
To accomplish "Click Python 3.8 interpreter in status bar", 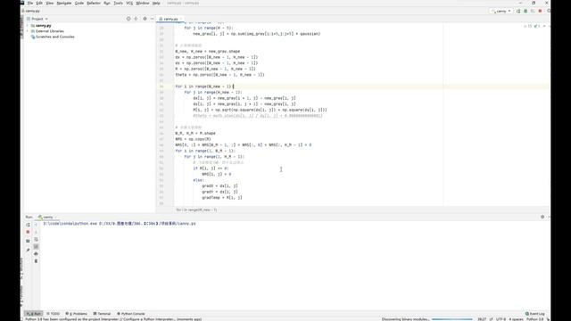I will click(x=535, y=319).
